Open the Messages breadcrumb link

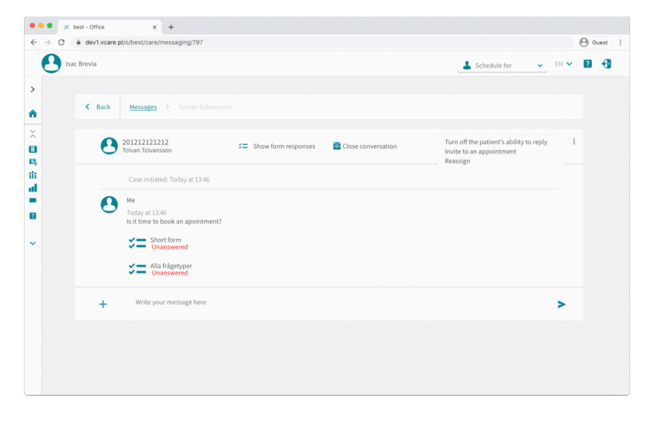(143, 107)
